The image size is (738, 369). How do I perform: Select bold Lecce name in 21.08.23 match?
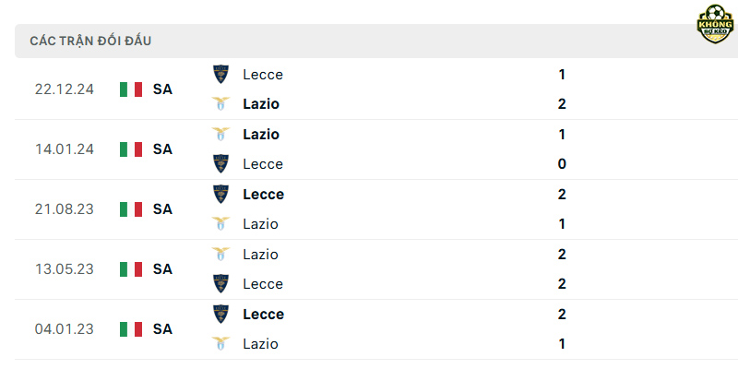click(264, 195)
